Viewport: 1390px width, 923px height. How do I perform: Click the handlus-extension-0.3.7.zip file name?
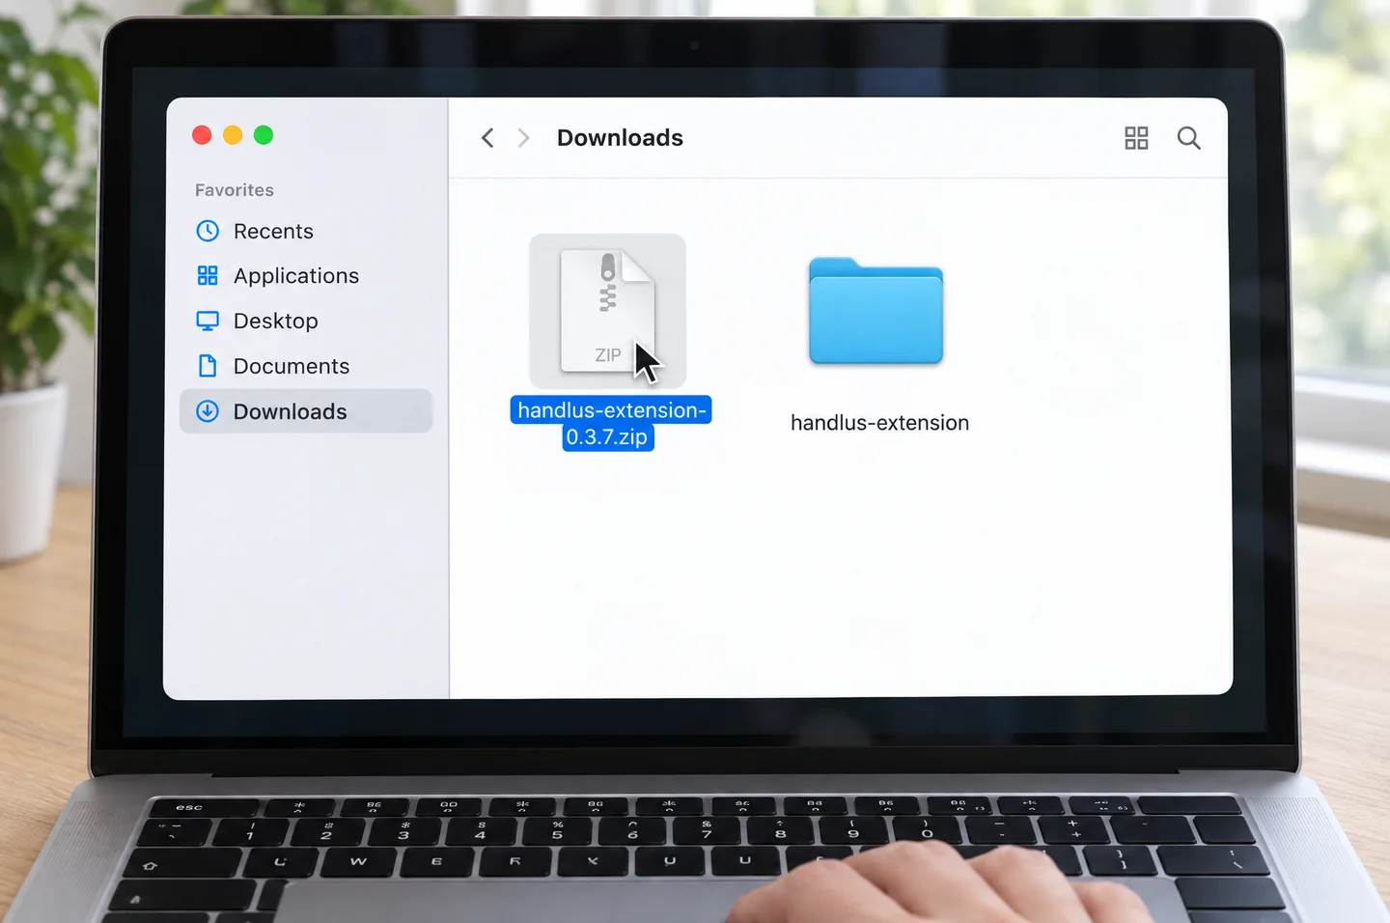coord(610,423)
